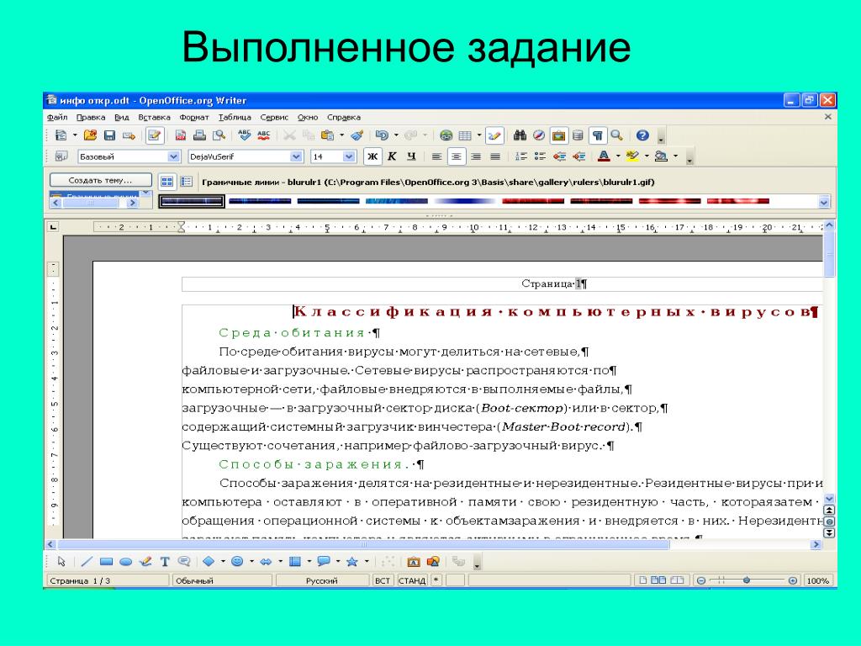
Task: Open the Таблица menu
Action: point(235,117)
